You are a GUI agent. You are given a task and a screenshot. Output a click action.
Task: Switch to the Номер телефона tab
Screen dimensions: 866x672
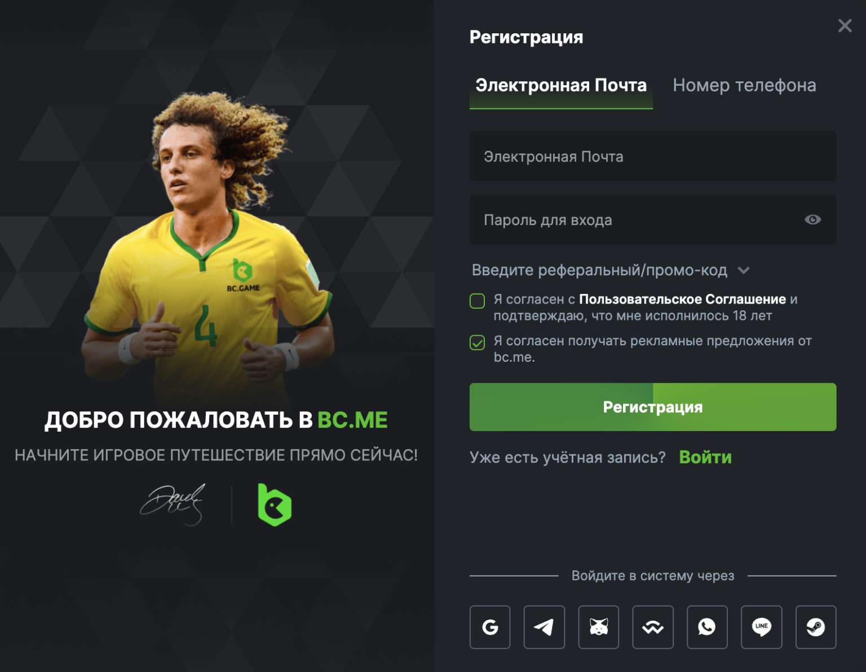744,85
